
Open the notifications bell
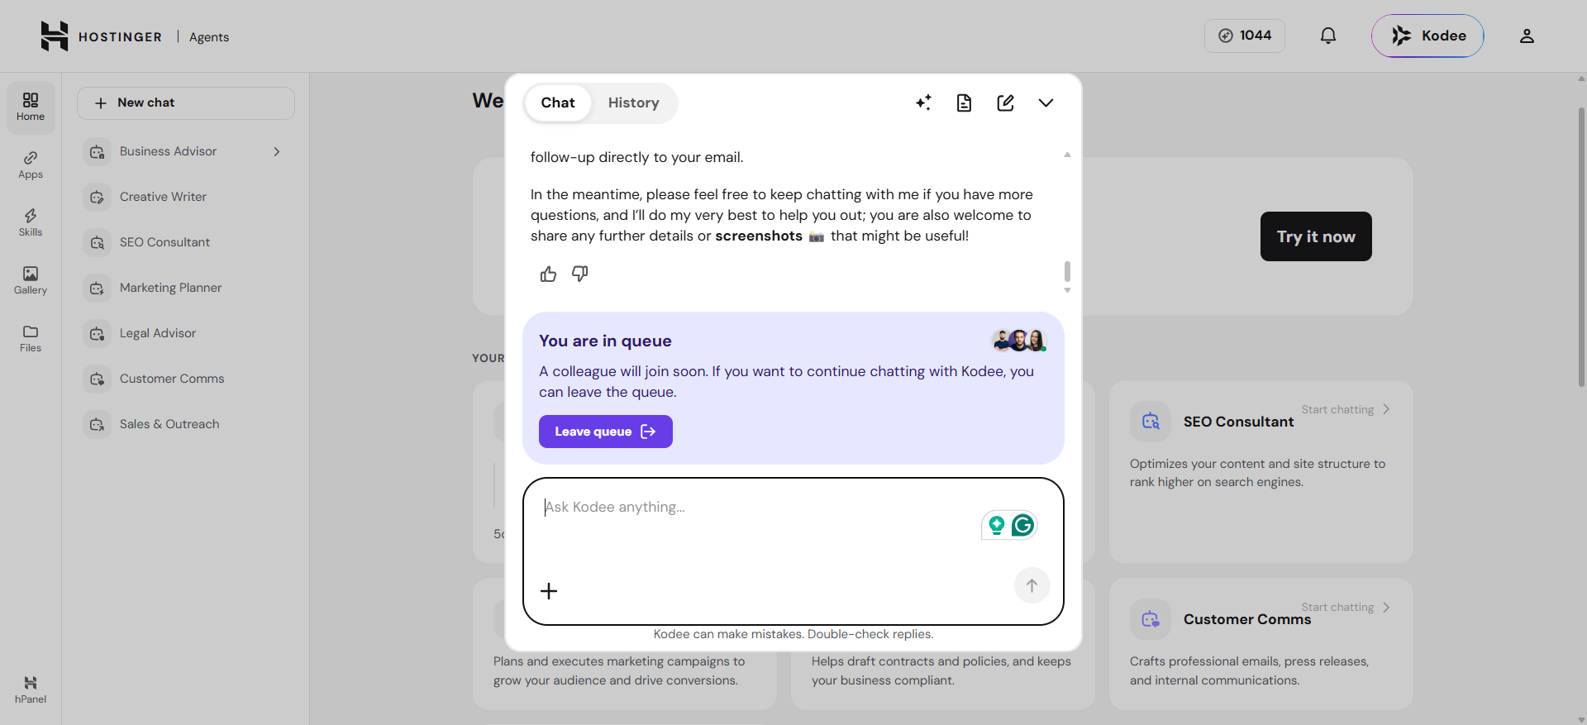[x=1327, y=36]
